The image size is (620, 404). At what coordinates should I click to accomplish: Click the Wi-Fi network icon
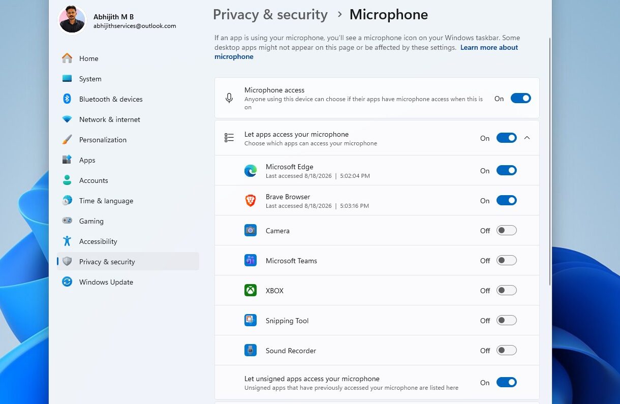click(67, 119)
